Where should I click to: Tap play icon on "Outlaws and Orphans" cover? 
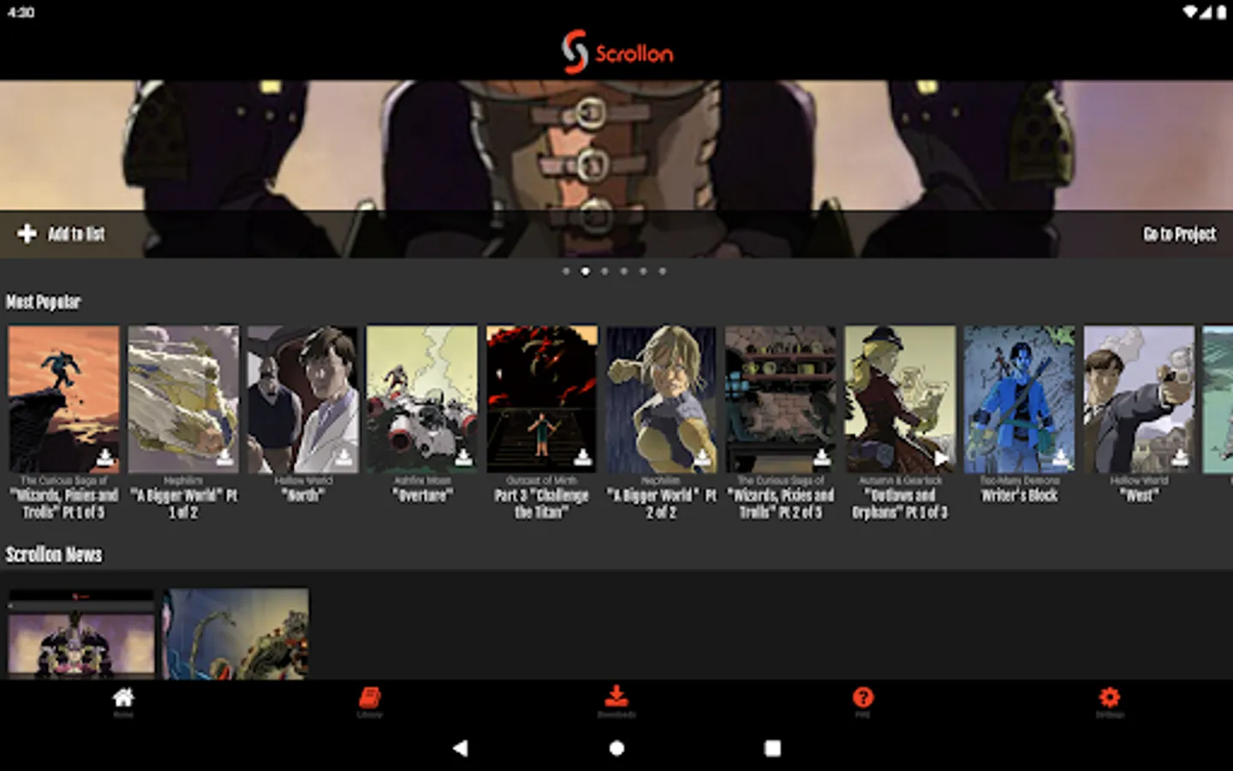941,458
